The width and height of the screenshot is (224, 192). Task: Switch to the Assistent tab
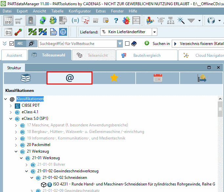click(x=14, y=55)
